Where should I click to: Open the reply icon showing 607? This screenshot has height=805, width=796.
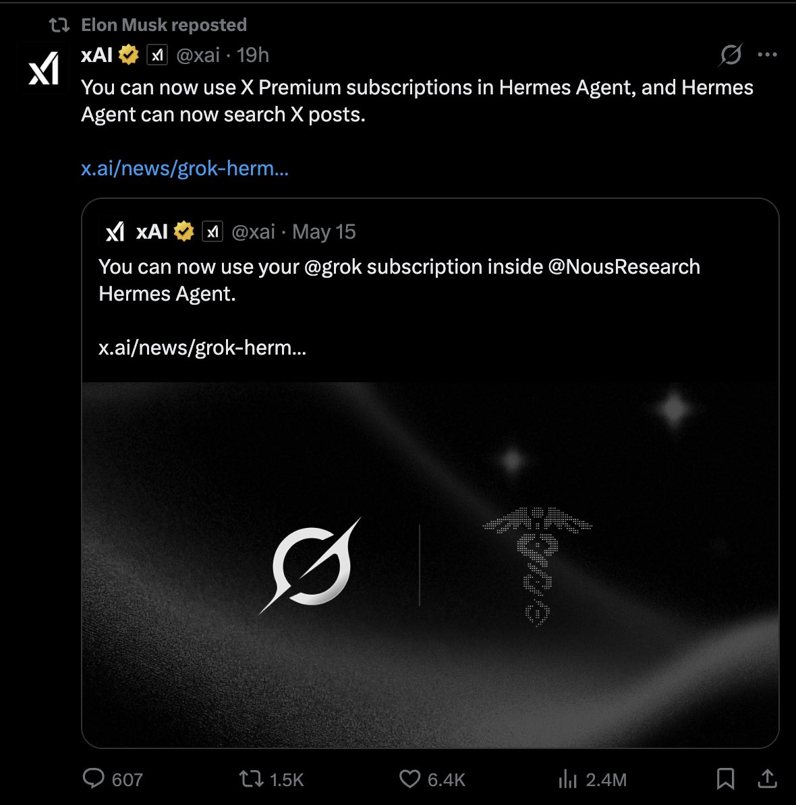click(x=94, y=778)
